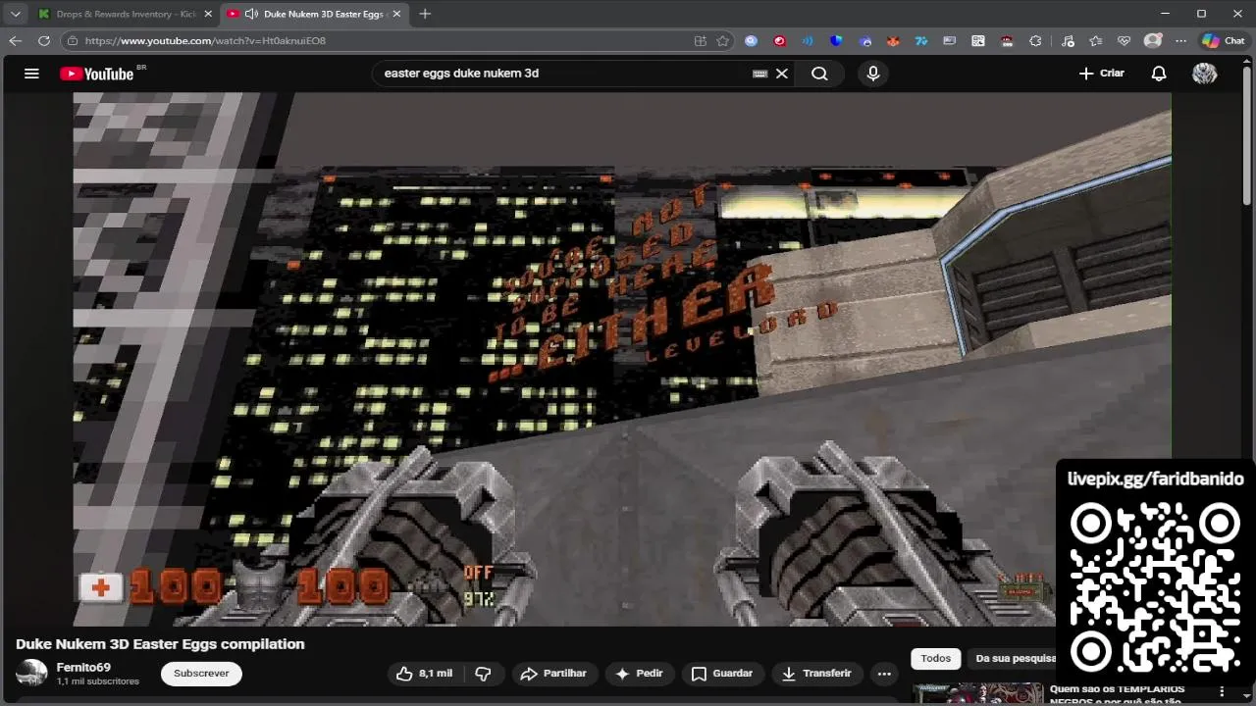Mute the Duke Nukem tab via speaker icon
This screenshot has width=1256, height=706.
point(251,14)
